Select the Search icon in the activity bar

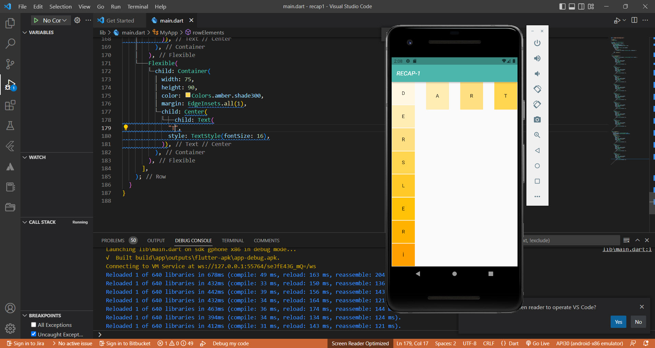coord(10,43)
